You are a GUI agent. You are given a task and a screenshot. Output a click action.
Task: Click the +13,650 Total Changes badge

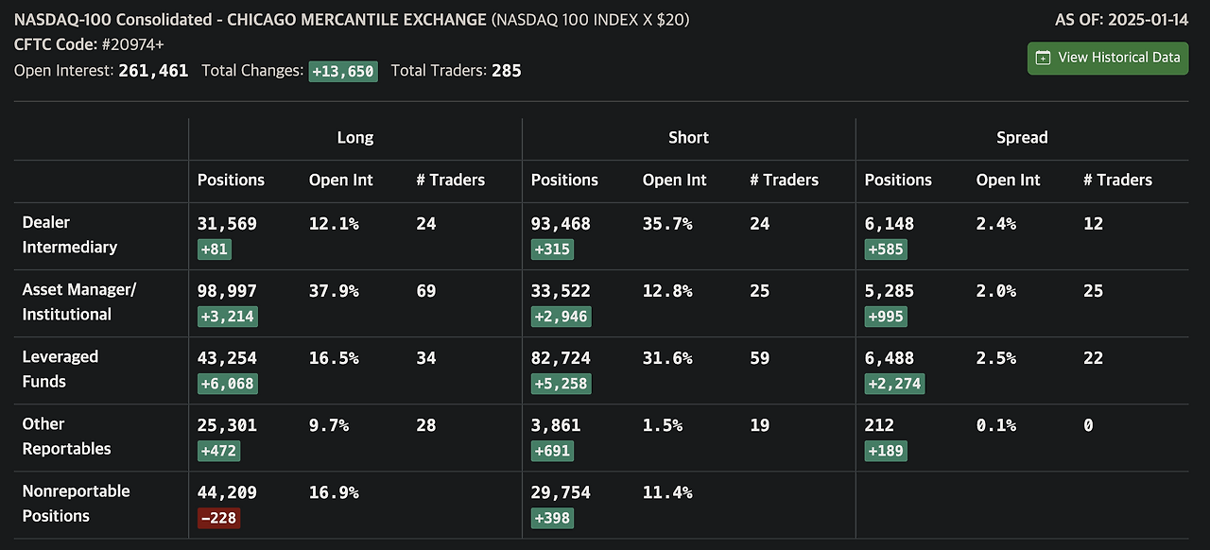pos(343,71)
